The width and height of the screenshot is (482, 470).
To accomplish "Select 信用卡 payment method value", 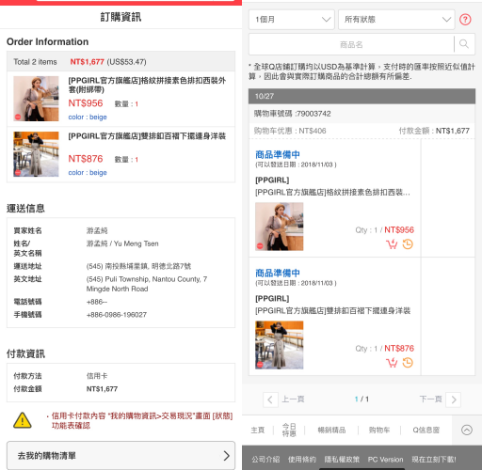I will click(97, 376).
